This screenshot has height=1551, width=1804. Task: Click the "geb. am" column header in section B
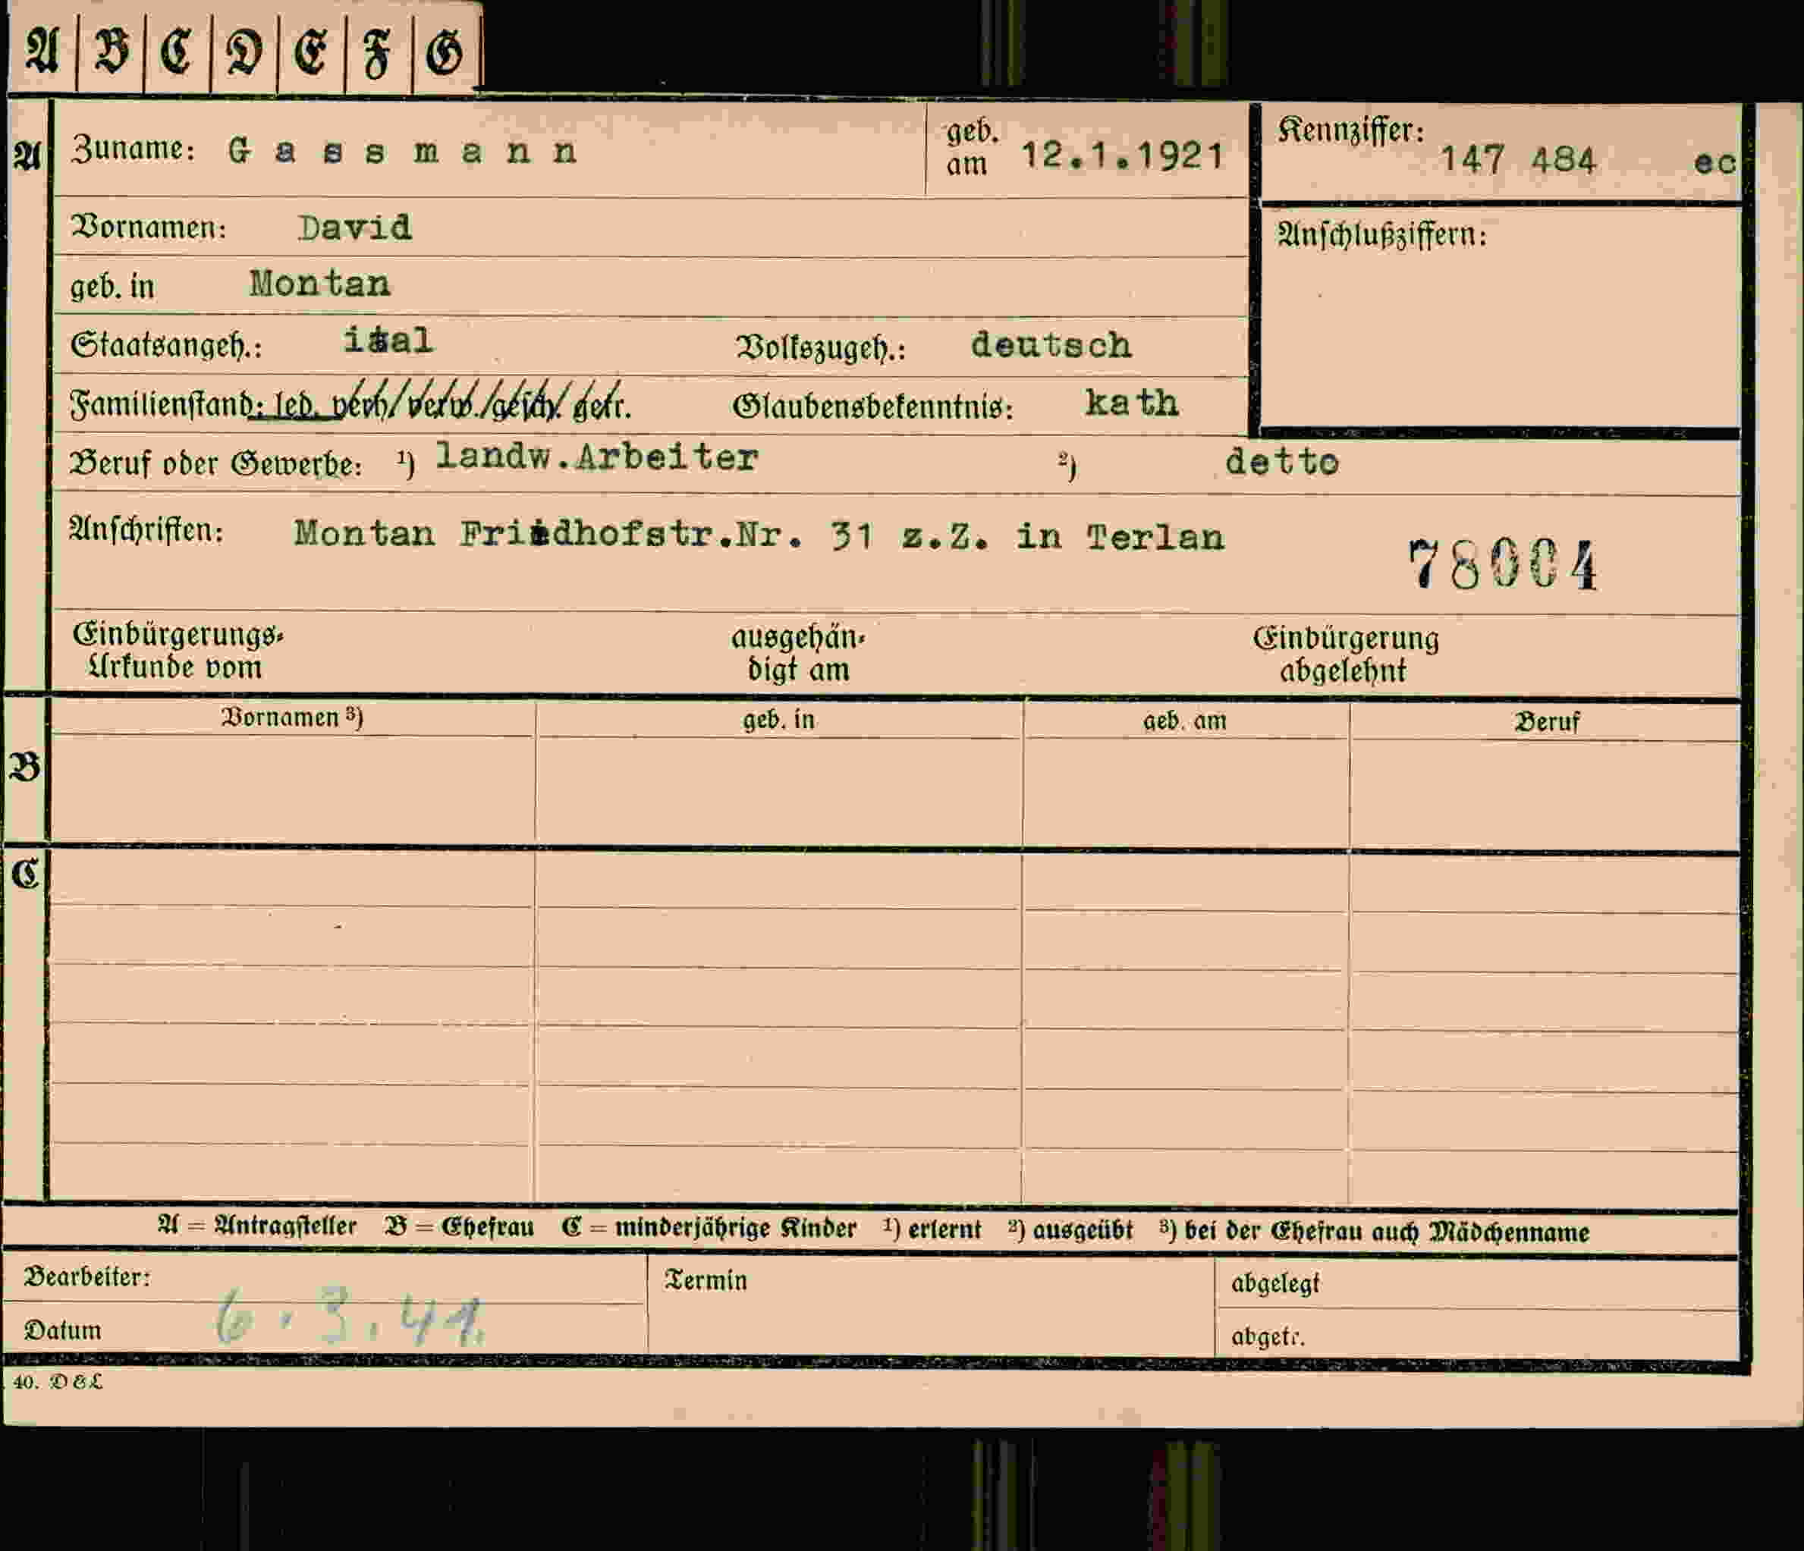tap(1185, 721)
